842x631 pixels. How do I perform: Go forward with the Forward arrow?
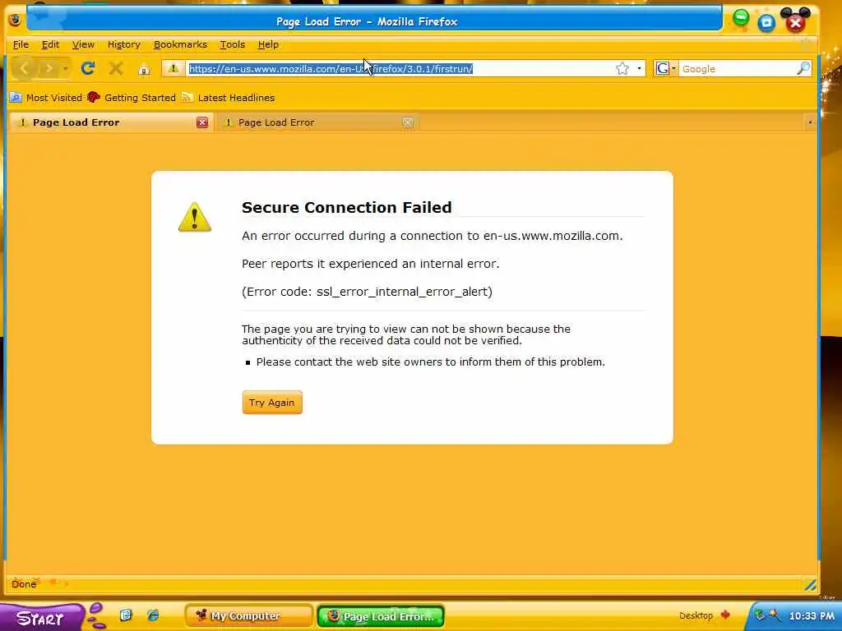[49, 68]
